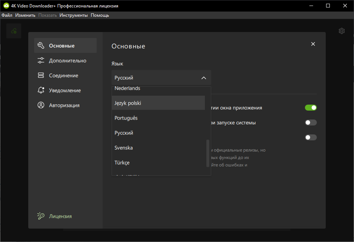Disable the окна приложения toggle
This screenshot has height=242, width=354.
coord(310,108)
